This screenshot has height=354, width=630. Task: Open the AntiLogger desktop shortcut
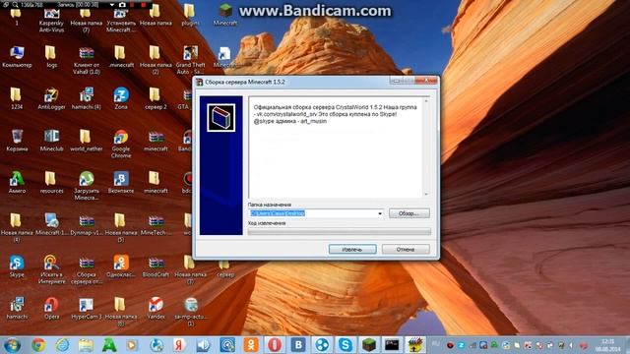51,98
